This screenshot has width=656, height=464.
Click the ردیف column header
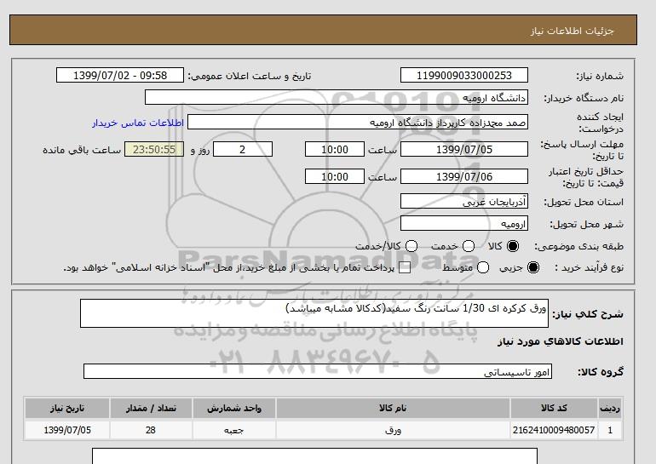(x=610, y=408)
